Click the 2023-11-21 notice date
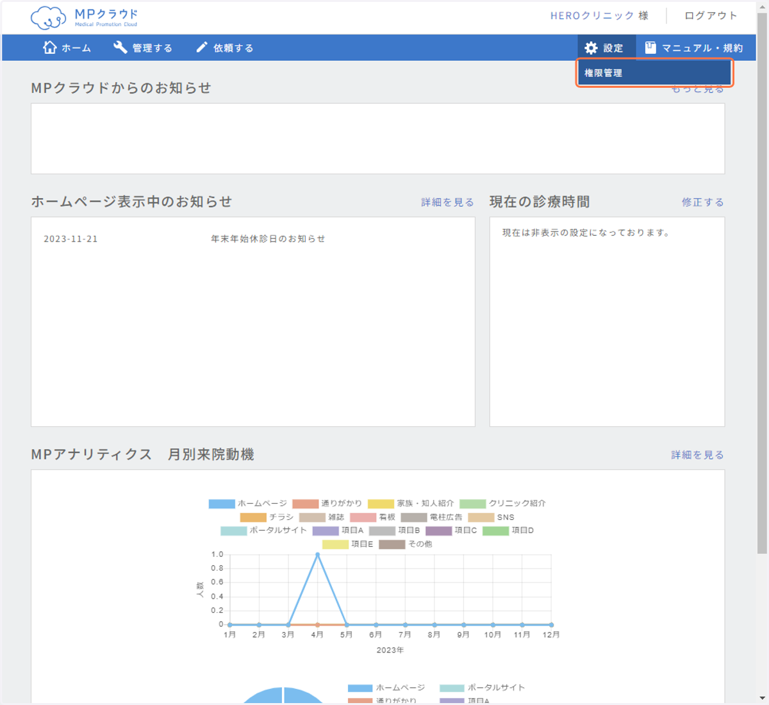The height and width of the screenshot is (705, 769). 70,238
